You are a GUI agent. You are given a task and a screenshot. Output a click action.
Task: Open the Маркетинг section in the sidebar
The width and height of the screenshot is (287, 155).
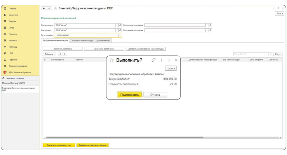tap(13, 15)
